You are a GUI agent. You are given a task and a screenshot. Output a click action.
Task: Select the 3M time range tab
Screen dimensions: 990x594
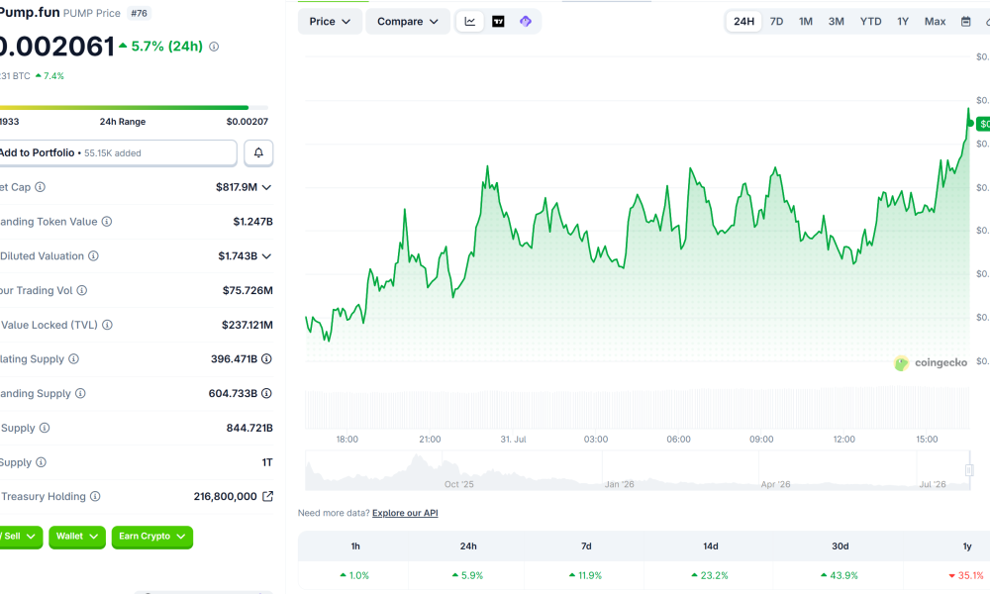836,22
